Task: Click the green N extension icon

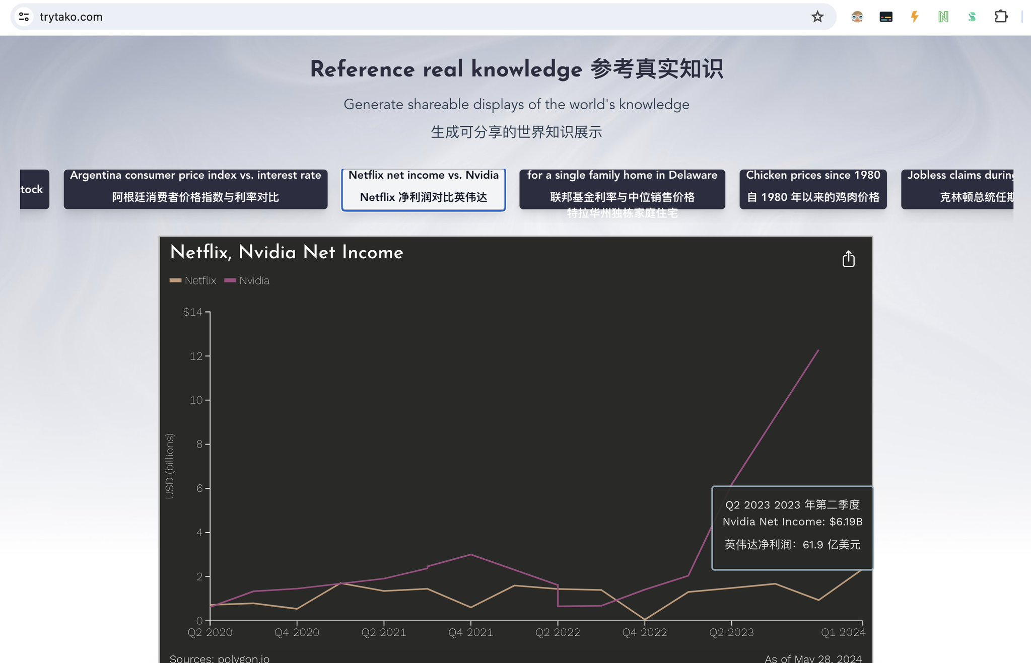Action: point(943,17)
